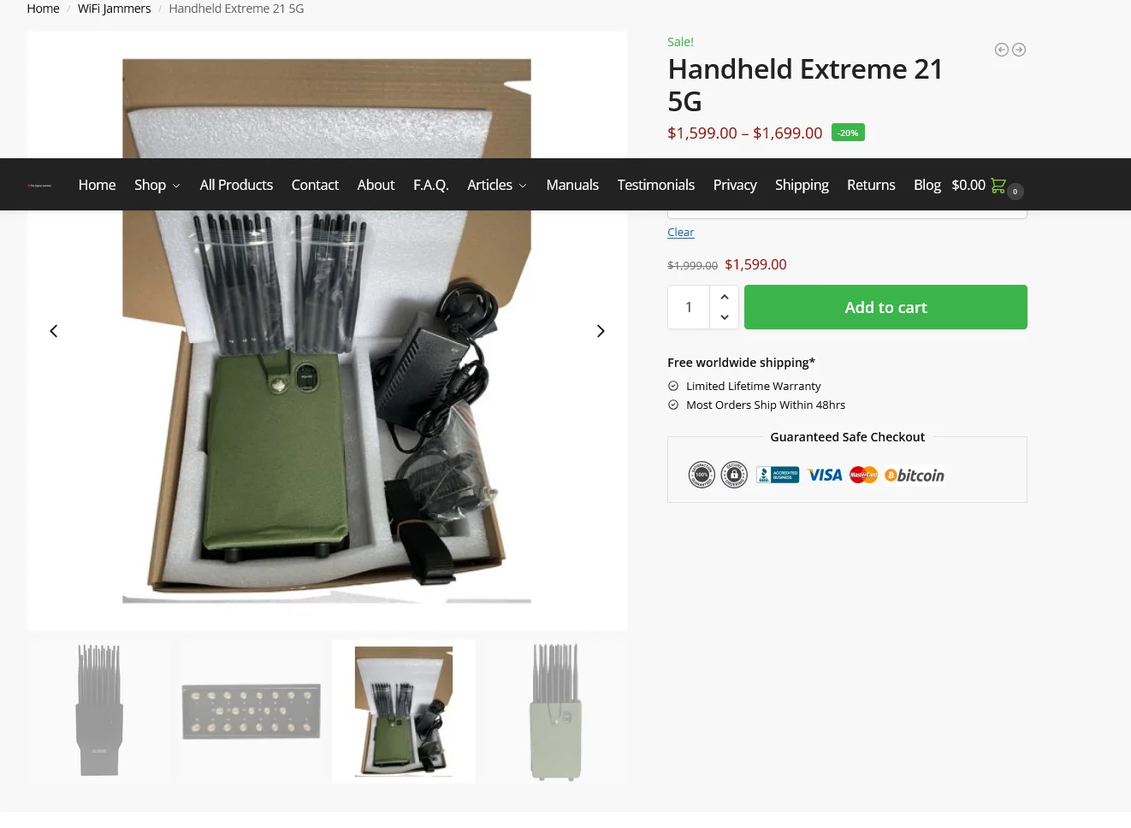Expand the Shop dropdown menu

(x=157, y=185)
